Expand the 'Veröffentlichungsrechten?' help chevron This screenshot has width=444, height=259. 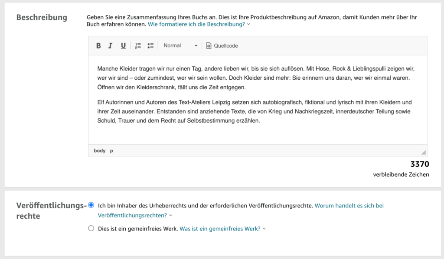[170, 215]
